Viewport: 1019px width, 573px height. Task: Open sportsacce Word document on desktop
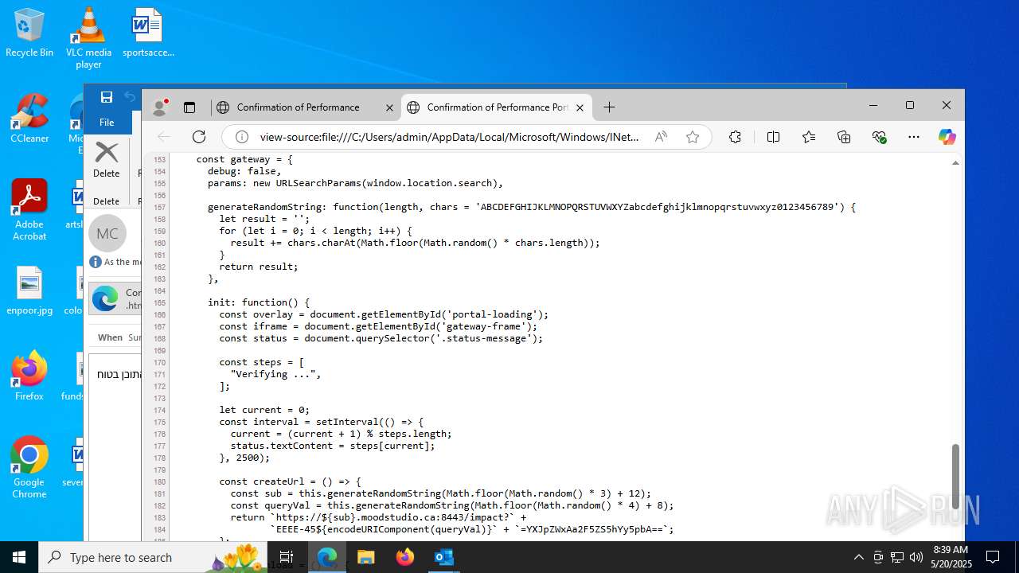pos(148,33)
